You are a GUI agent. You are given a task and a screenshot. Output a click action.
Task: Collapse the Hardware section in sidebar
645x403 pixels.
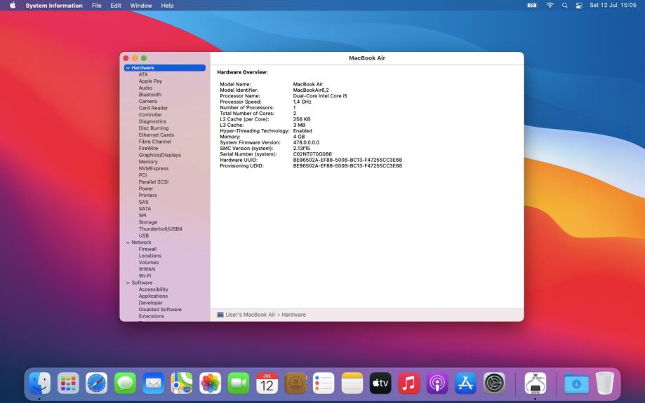pyautogui.click(x=128, y=68)
